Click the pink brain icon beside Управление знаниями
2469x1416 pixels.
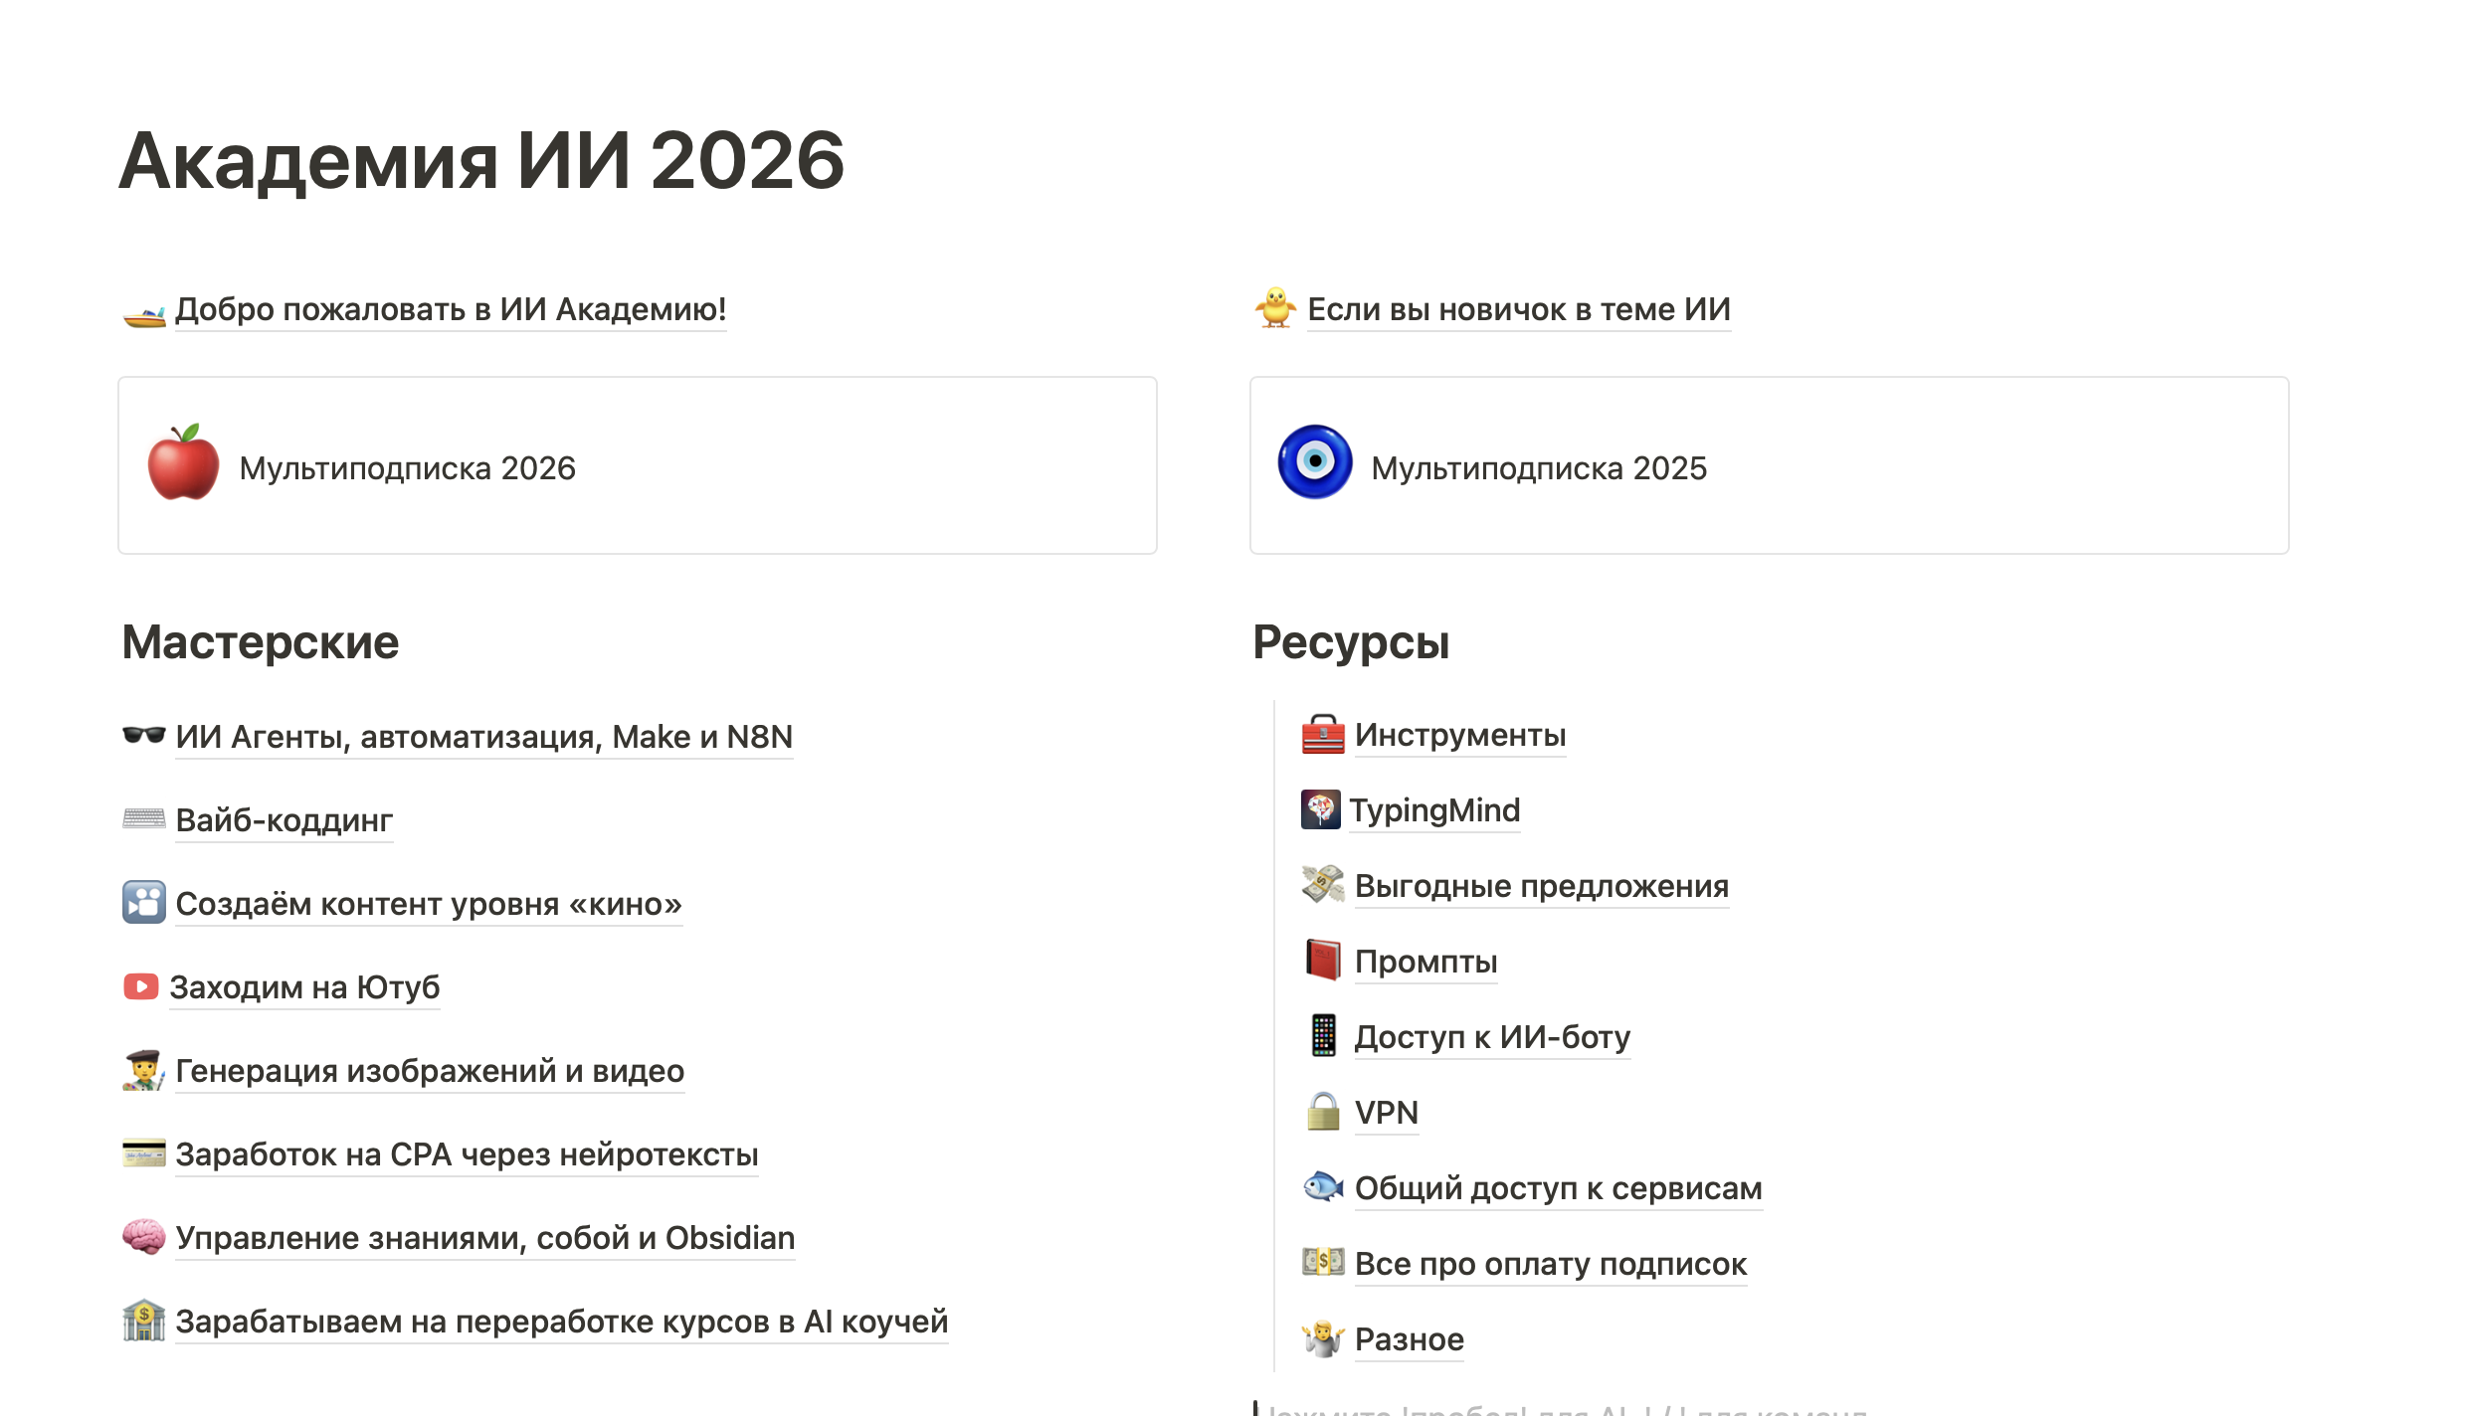(143, 1237)
